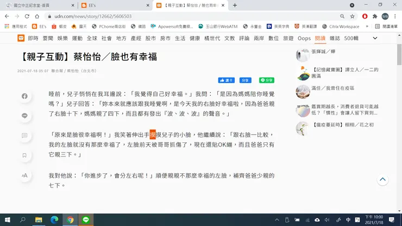
Task: Click the green LINE 分享 button
Action: tap(267, 80)
